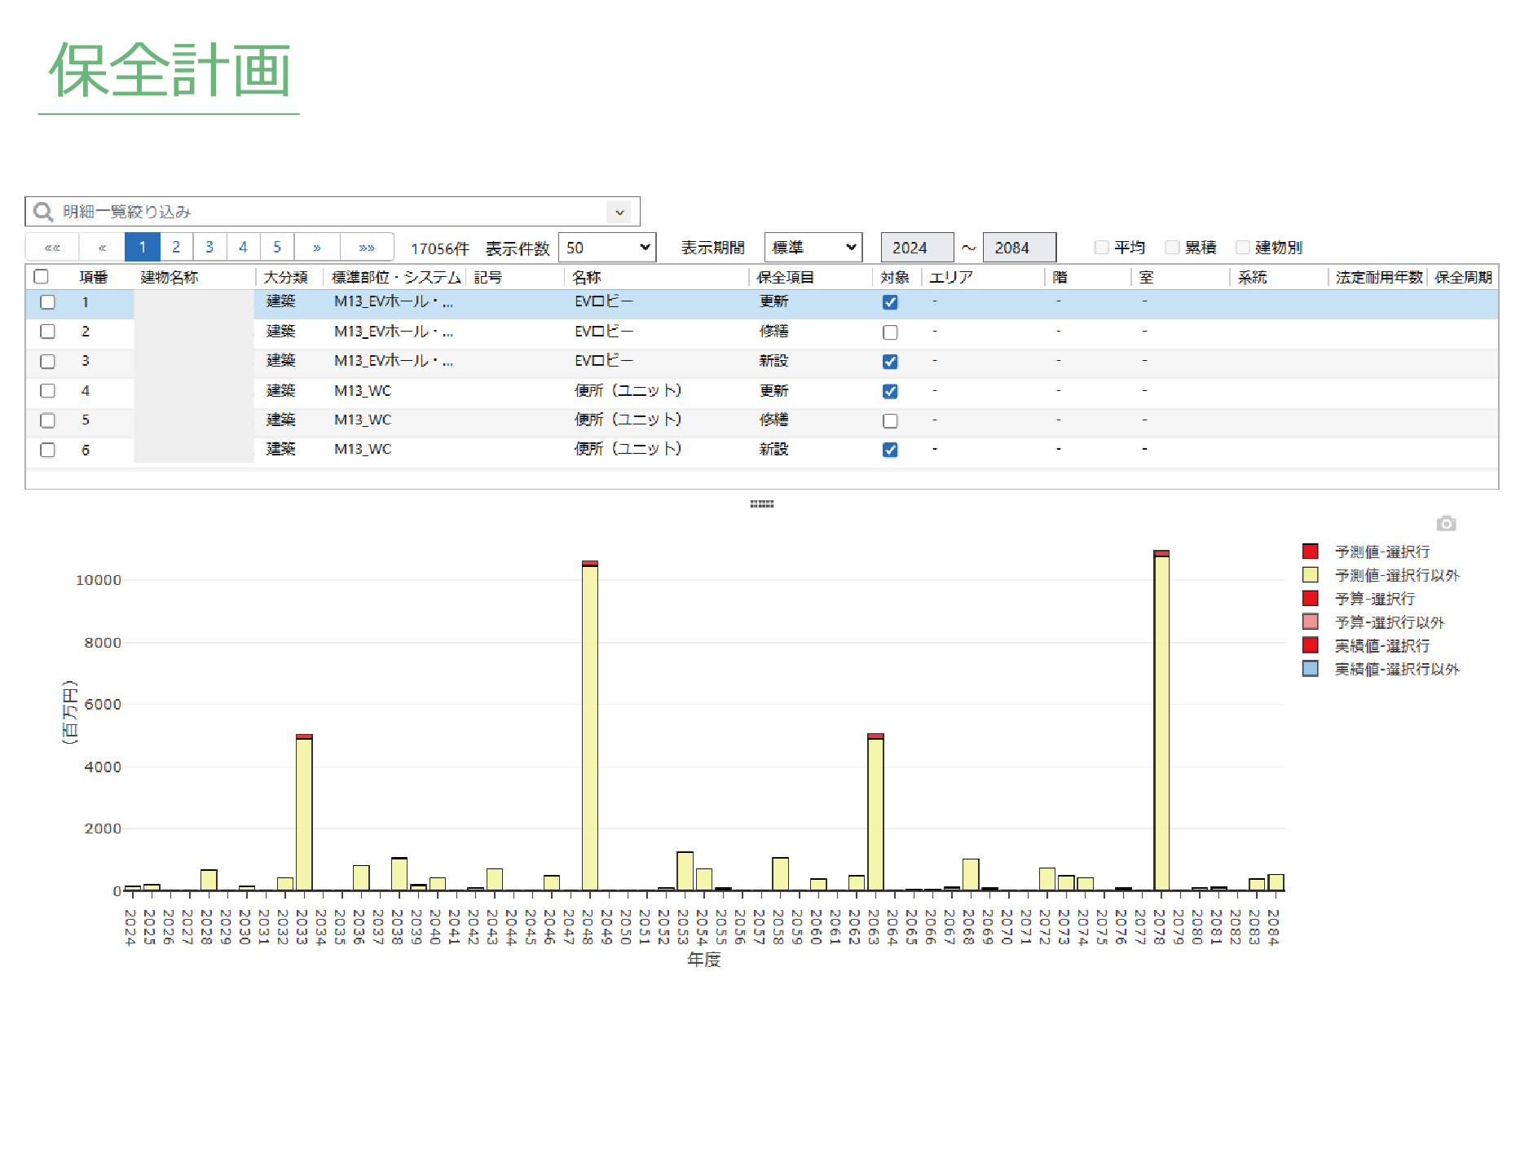Viewport: 1529px width, 1156px height.
Task: Switch to page 5
Action: pos(277,248)
